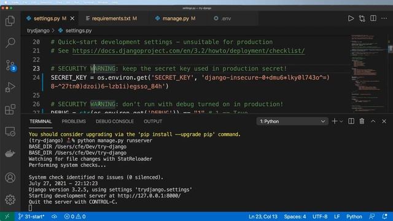393x221 pixels.
Task: Open the Run and Debug view
Action: pyautogui.click(x=10, y=87)
